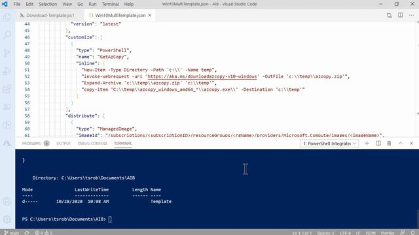Create a new terminal with plus icon
The height and width of the screenshot is (235, 419).
(x=367, y=144)
